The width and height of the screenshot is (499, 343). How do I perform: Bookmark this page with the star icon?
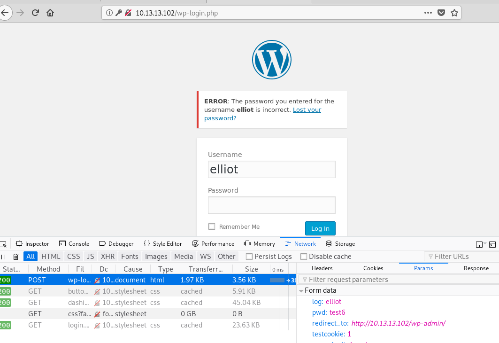(454, 13)
